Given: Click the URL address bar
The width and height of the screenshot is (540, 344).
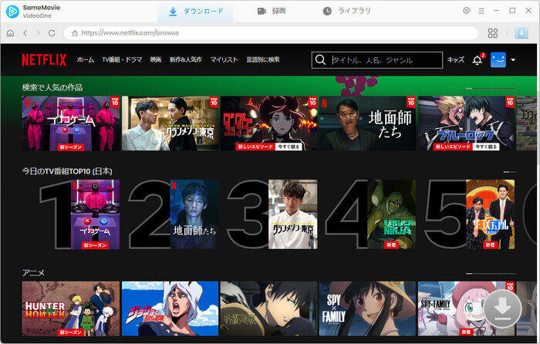Looking at the screenshot, I should tap(271, 33).
